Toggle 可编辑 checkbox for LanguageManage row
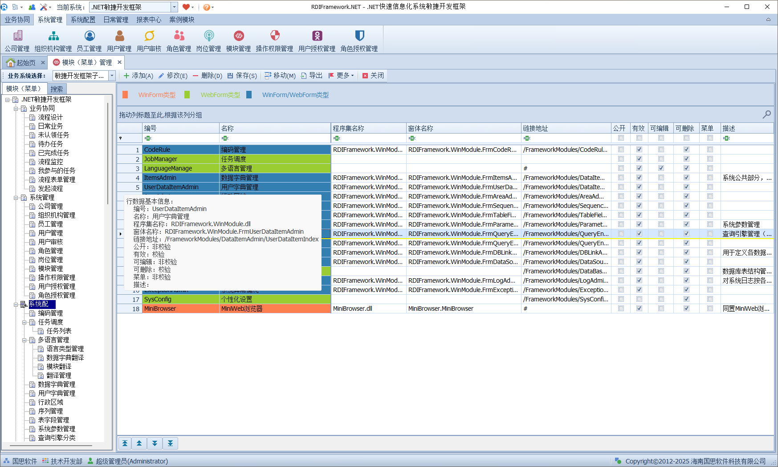 click(661, 168)
